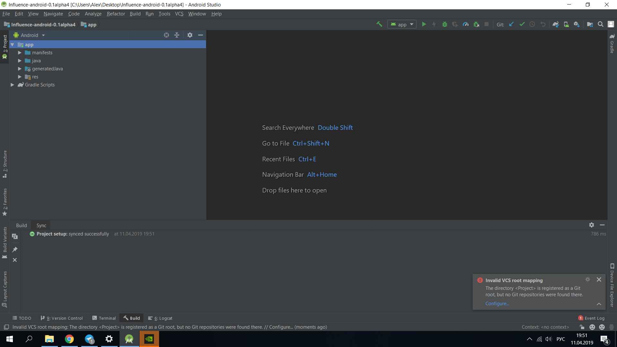Expand the manifests folder
Viewport: 617px width, 347px height.
tap(20, 53)
